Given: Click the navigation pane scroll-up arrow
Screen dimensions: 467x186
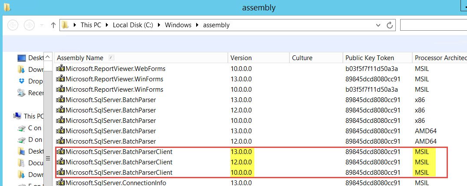Looking at the screenshot, I should pyautogui.click(x=48, y=57).
